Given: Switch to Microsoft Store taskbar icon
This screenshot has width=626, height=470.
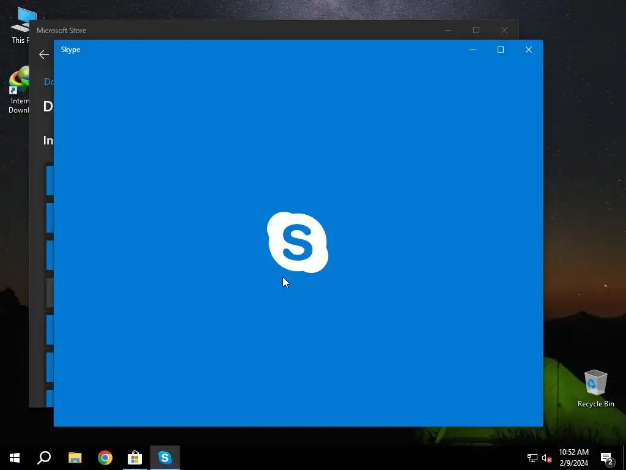Looking at the screenshot, I should 135,458.
